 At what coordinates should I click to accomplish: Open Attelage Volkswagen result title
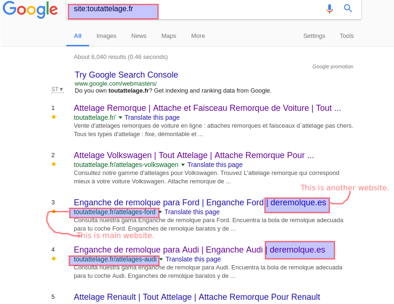tap(194, 155)
